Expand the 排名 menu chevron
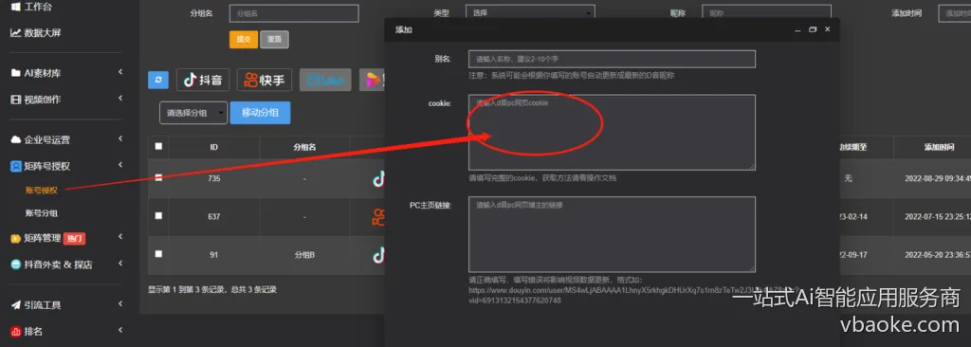The image size is (971, 347). point(120,330)
